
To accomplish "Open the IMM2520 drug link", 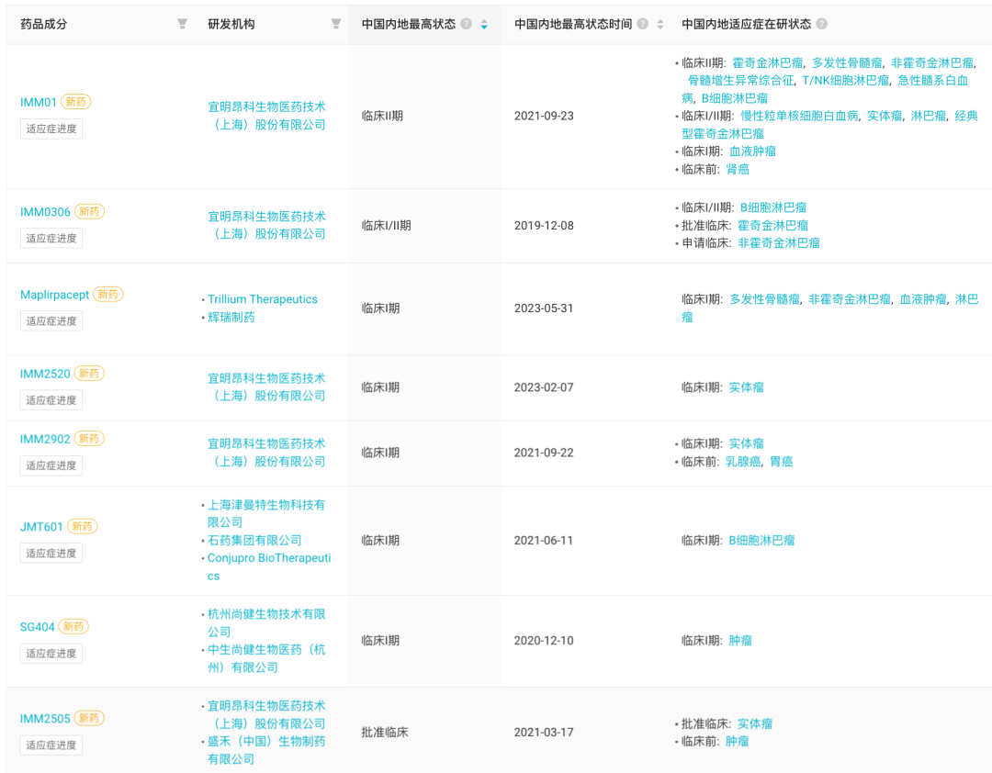I will click(x=45, y=374).
